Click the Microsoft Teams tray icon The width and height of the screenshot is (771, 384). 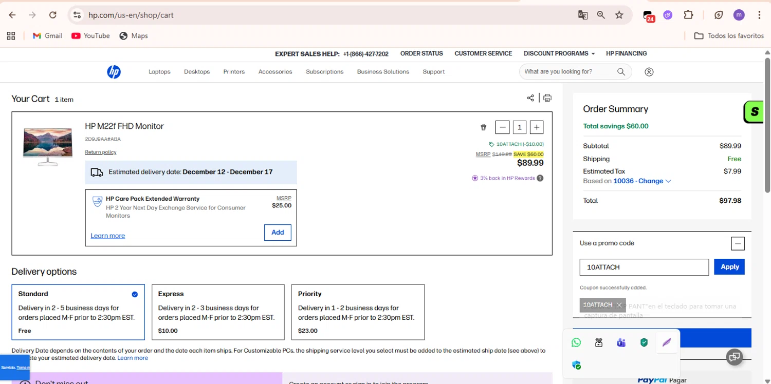[621, 342]
